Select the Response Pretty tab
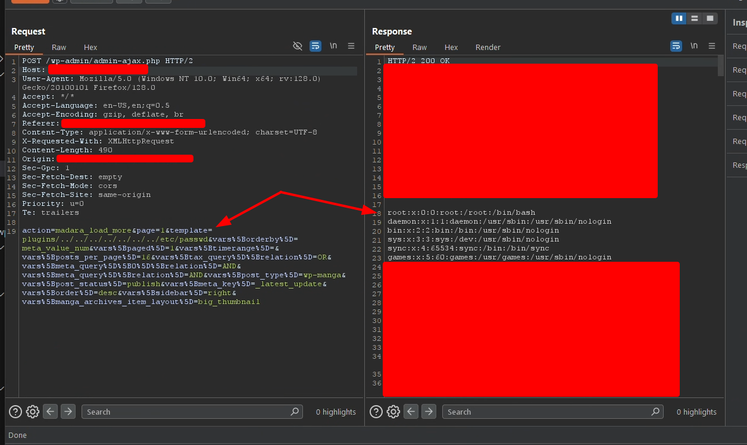Screen dimensions: 747x445 tap(385, 47)
